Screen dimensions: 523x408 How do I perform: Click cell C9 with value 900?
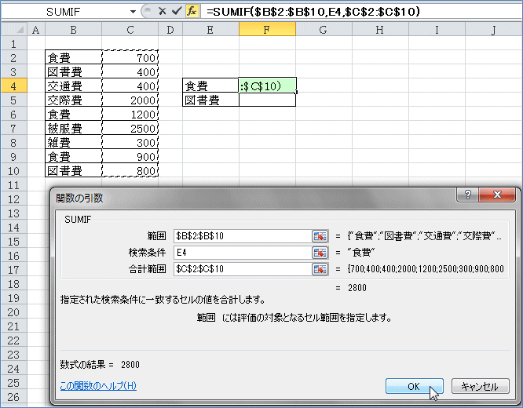(130, 156)
